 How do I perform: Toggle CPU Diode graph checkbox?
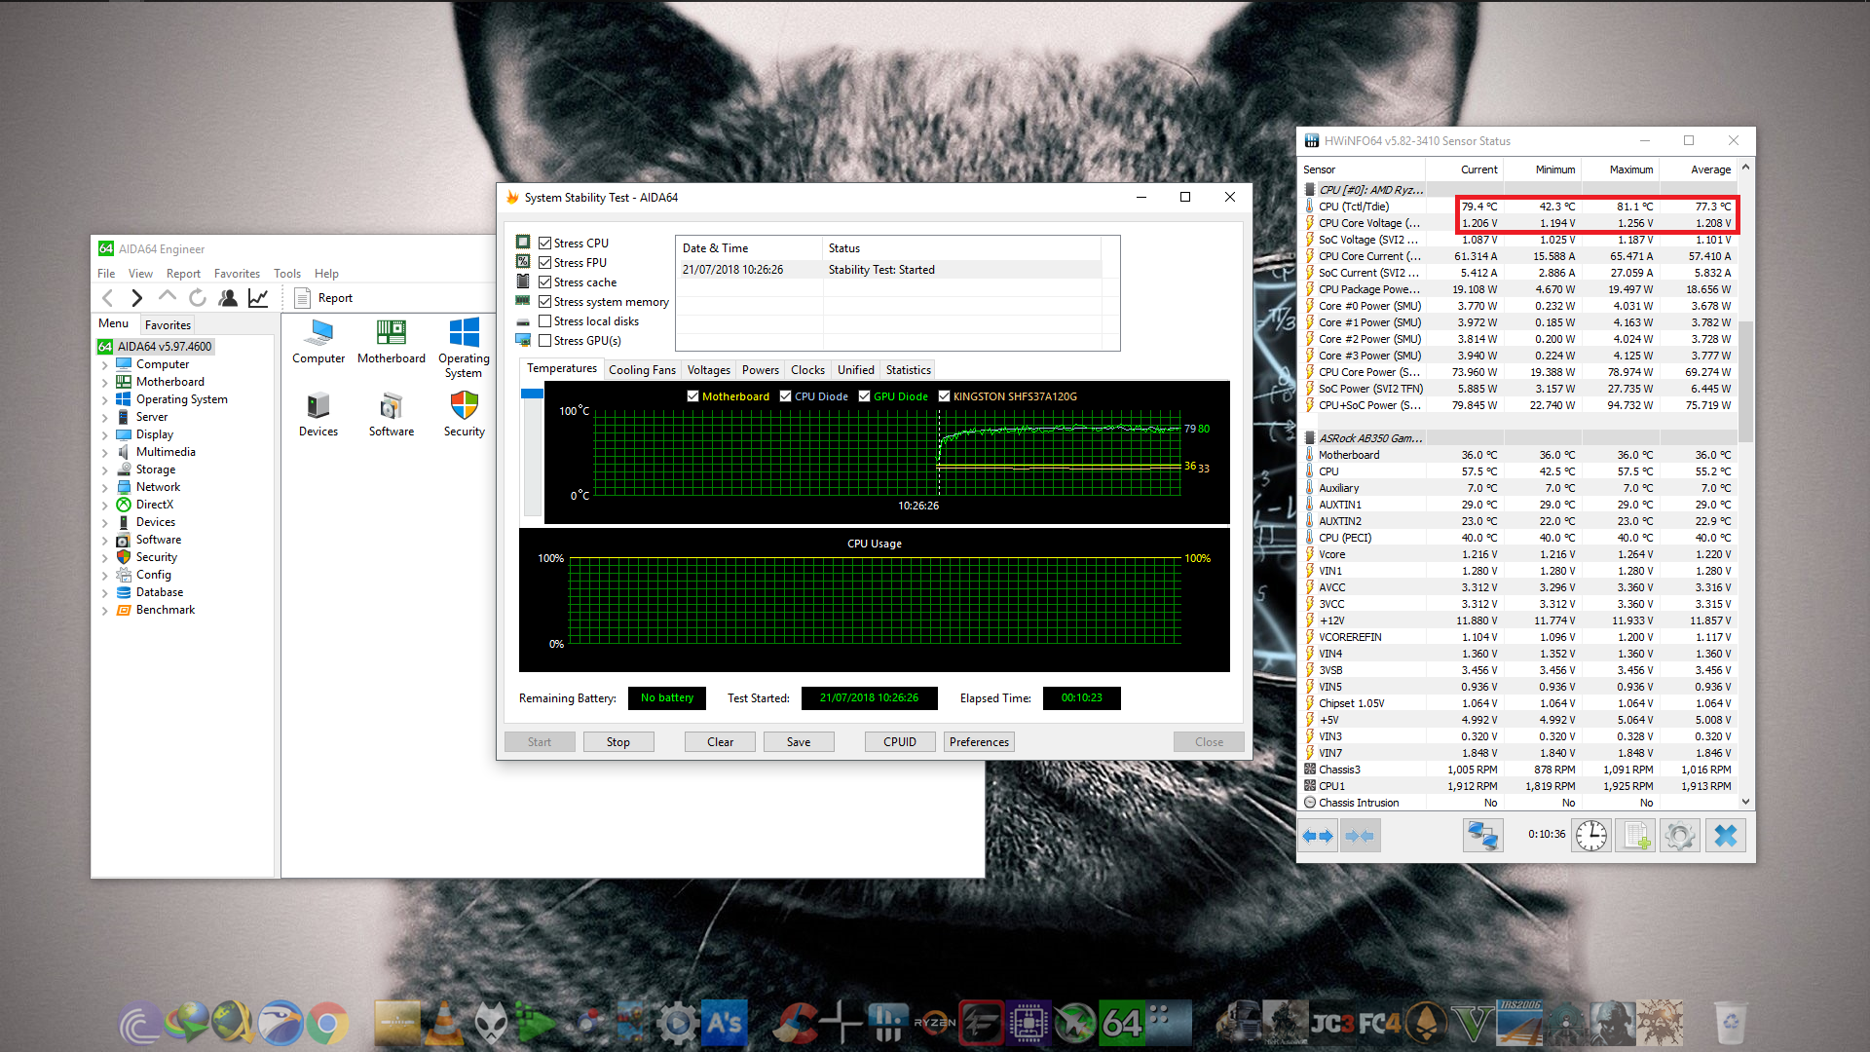point(785,396)
